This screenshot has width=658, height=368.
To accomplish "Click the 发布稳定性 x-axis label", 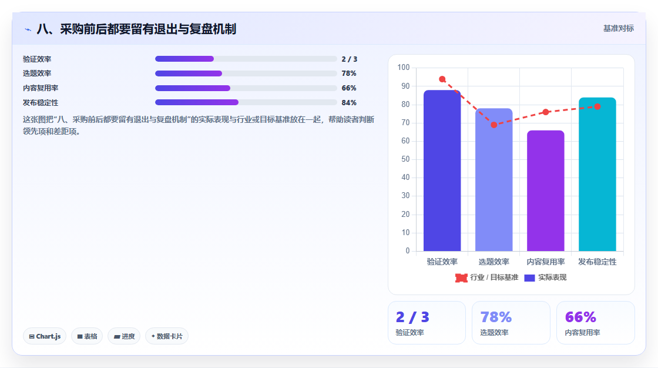I will coord(597,262).
